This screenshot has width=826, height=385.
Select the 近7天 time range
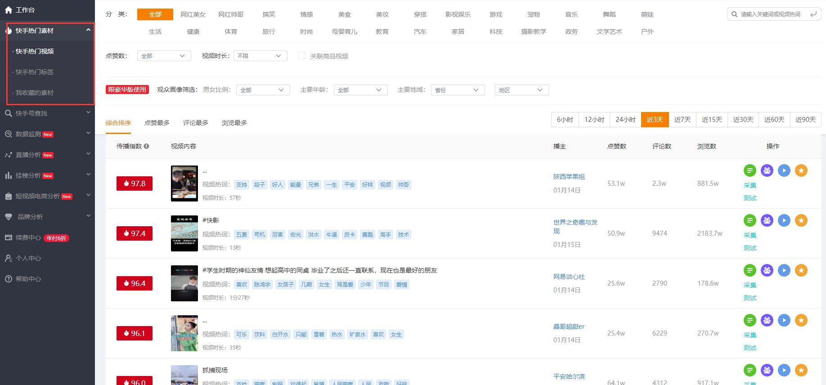coord(682,120)
